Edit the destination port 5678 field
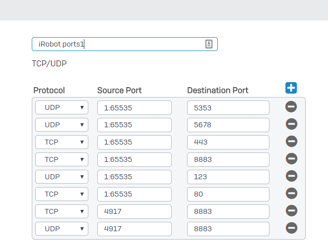Image resolution: width=328 pixels, height=251 pixels. [228, 125]
